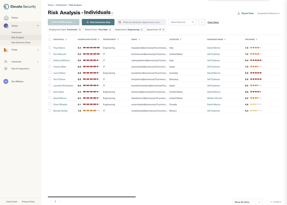Viewport: 287px width, 205px height.
Task: Open Risk Detection Rules in sidebar
Action: tap(21, 42)
